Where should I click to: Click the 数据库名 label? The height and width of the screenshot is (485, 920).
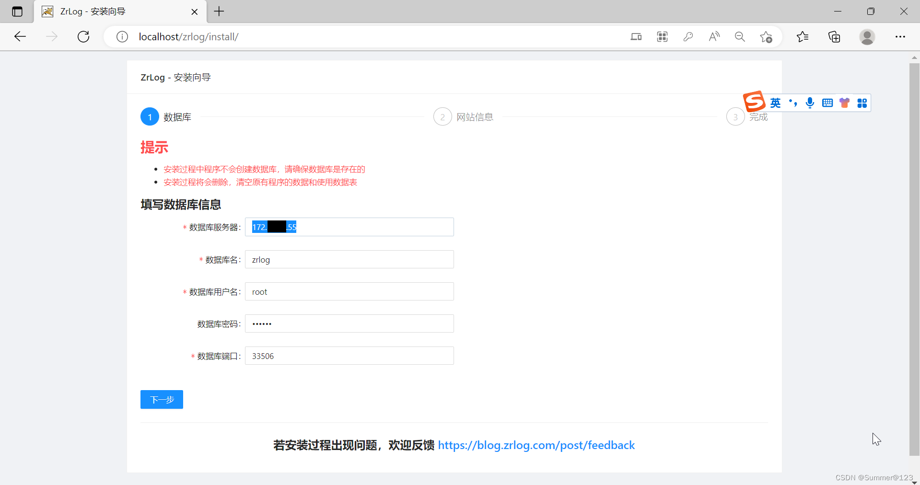(222, 260)
